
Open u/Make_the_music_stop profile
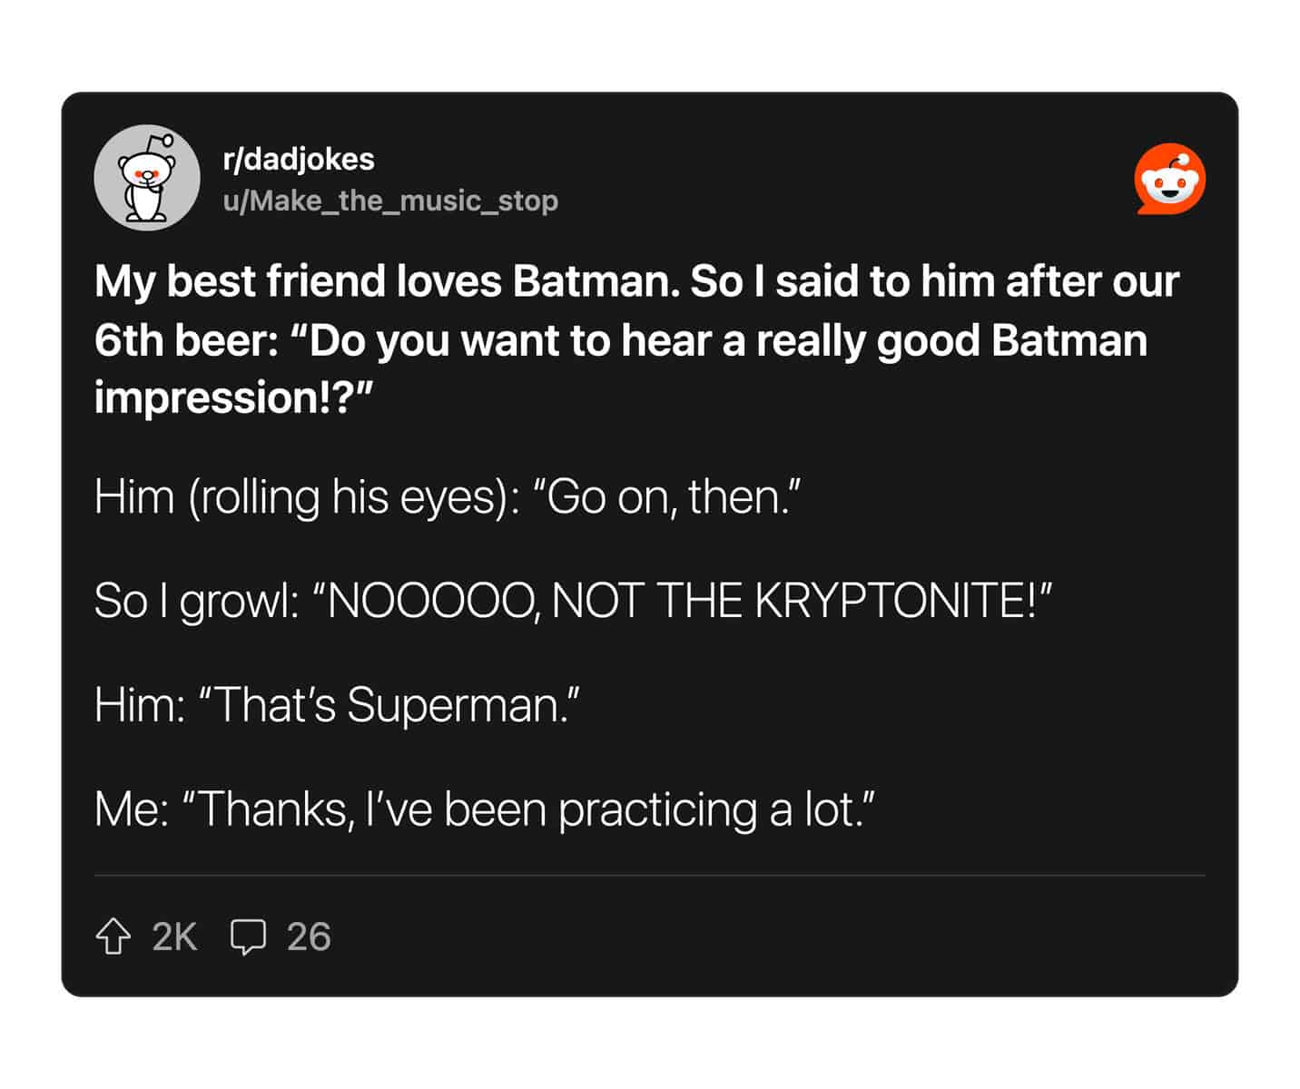(x=390, y=201)
